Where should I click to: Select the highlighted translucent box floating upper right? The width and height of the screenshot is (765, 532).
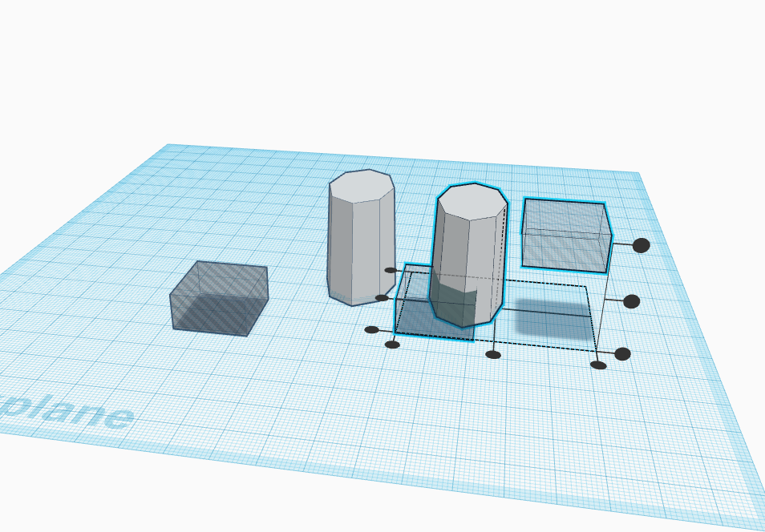[x=566, y=235]
